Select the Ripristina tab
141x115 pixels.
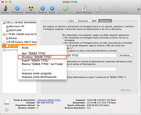click(105, 21)
